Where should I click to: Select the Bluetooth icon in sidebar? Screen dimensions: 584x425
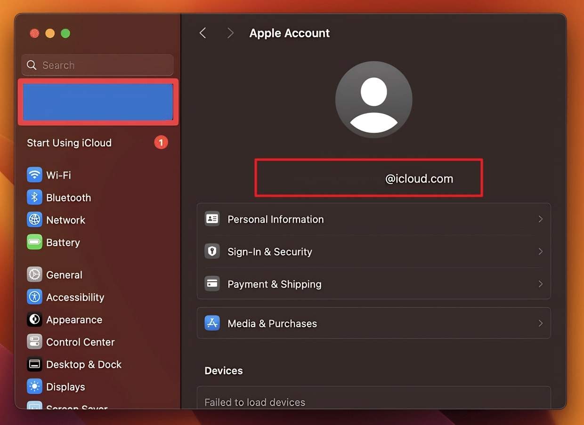tap(34, 198)
